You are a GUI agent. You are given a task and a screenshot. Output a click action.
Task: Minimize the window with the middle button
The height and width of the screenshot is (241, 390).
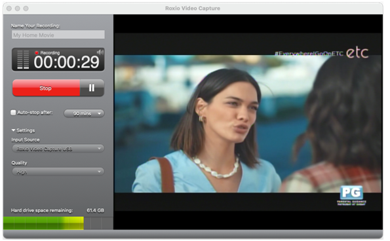click(18, 9)
